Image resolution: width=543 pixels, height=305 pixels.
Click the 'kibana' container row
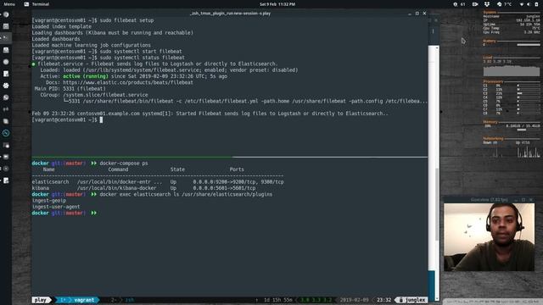(143, 188)
